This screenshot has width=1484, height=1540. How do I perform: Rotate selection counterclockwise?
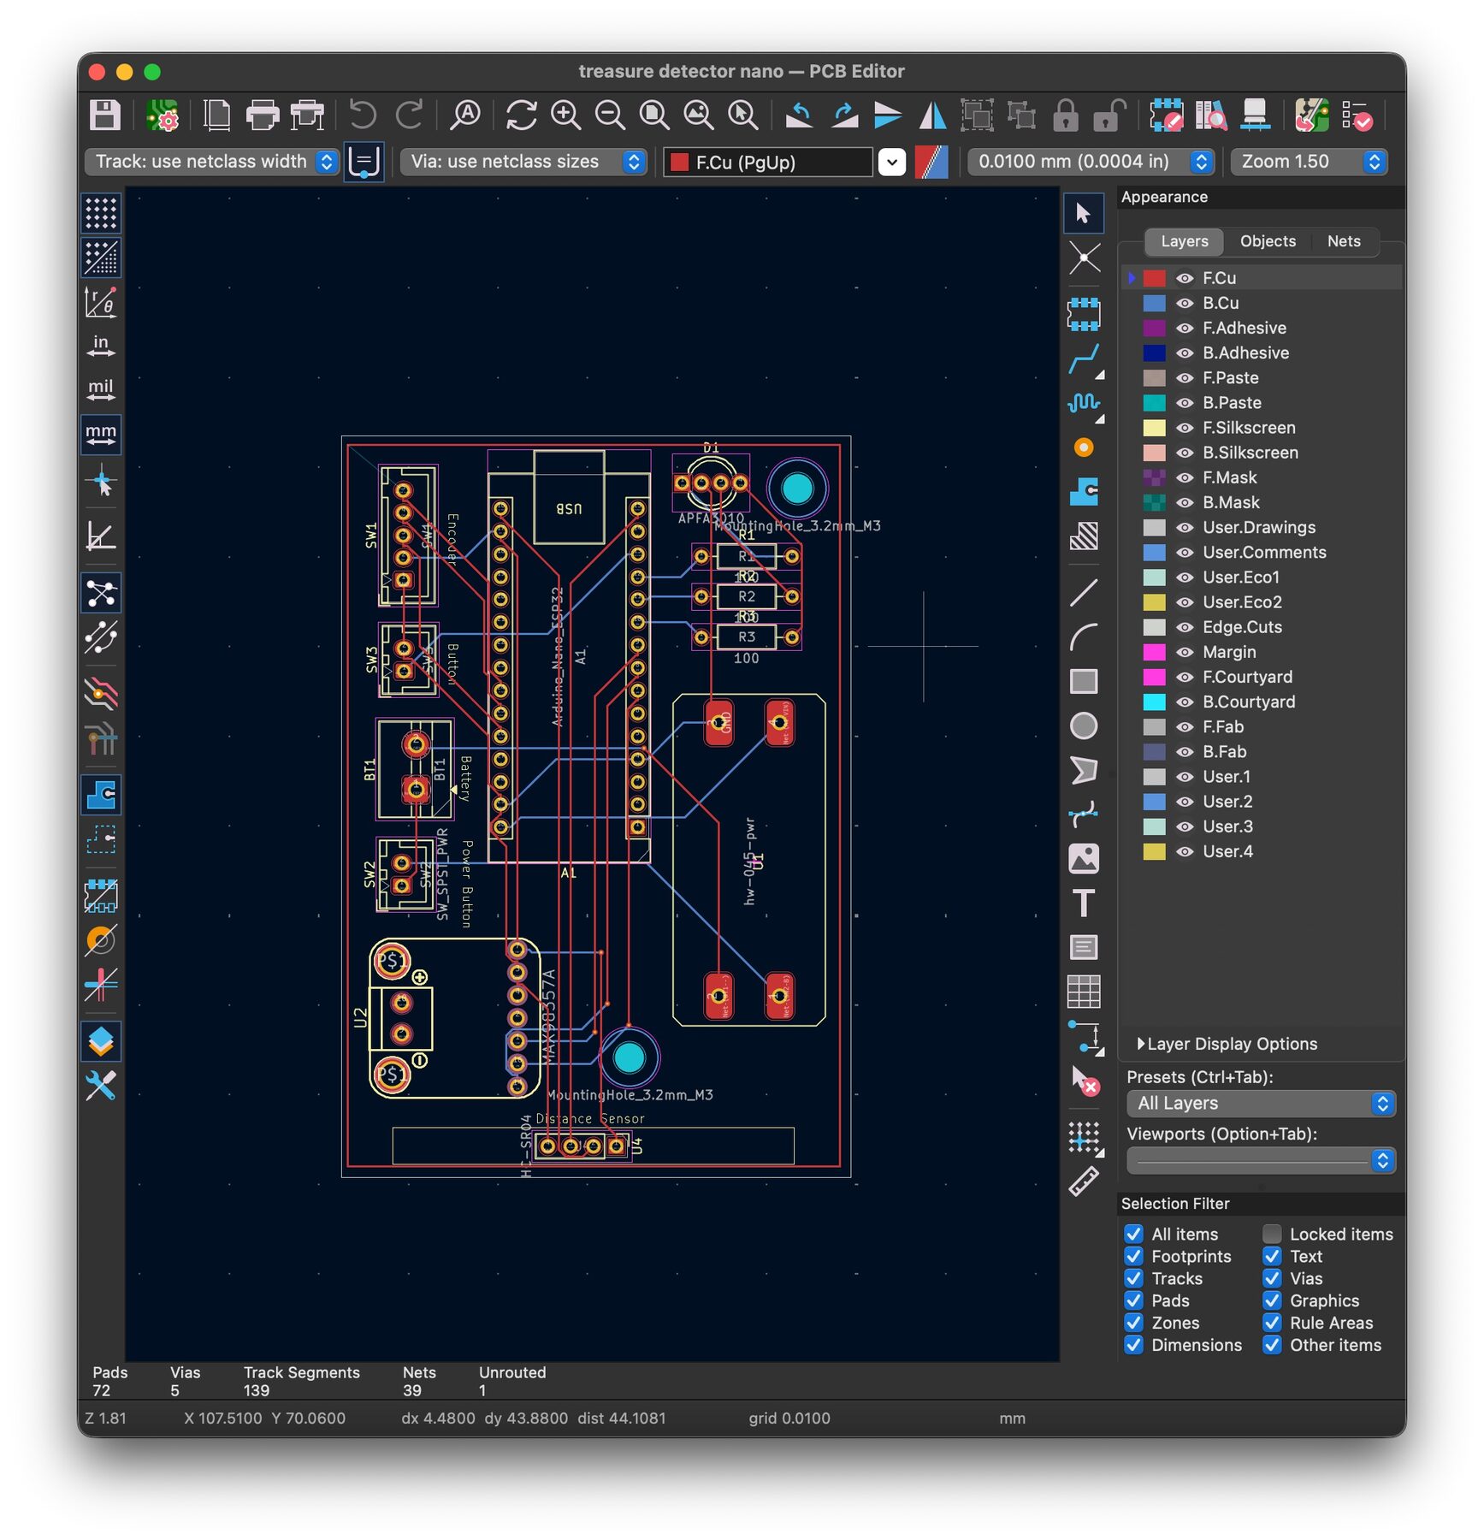[x=799, y=115]
